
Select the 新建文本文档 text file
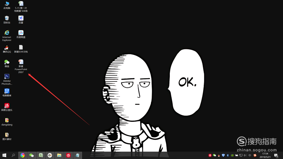[x=21, y=49]
